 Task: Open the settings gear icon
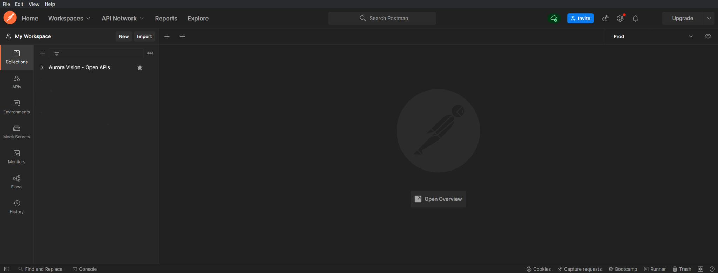(x=620, y=19)
